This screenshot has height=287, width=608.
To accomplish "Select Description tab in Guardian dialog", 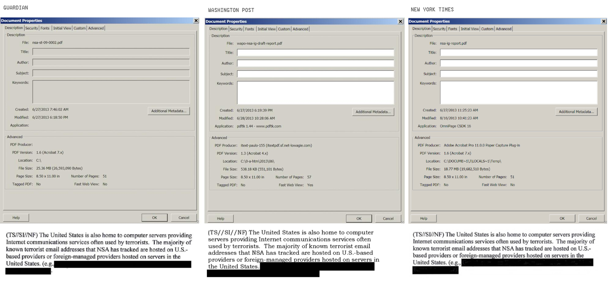I will pyautogui.click(x=14, y=28).
